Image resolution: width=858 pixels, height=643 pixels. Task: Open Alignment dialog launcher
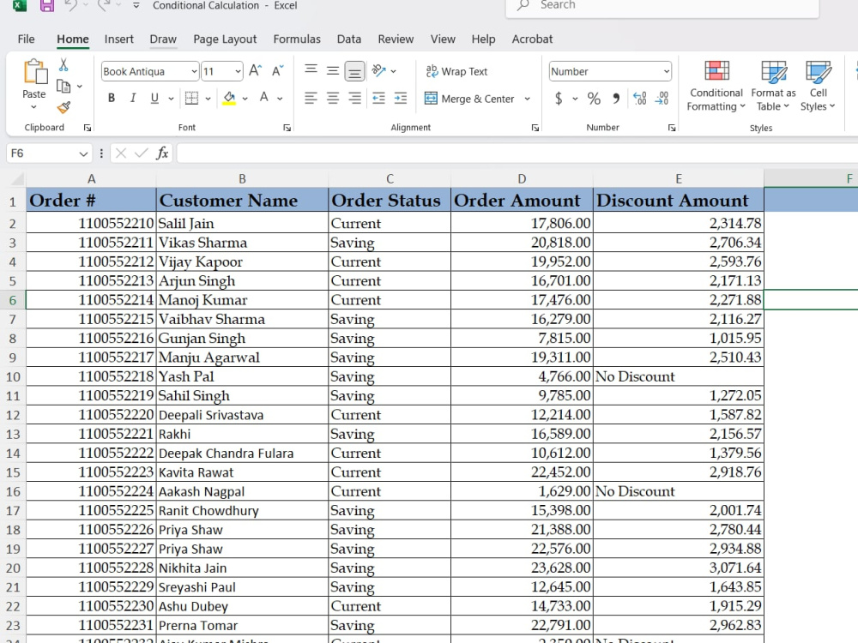point(535,128)
